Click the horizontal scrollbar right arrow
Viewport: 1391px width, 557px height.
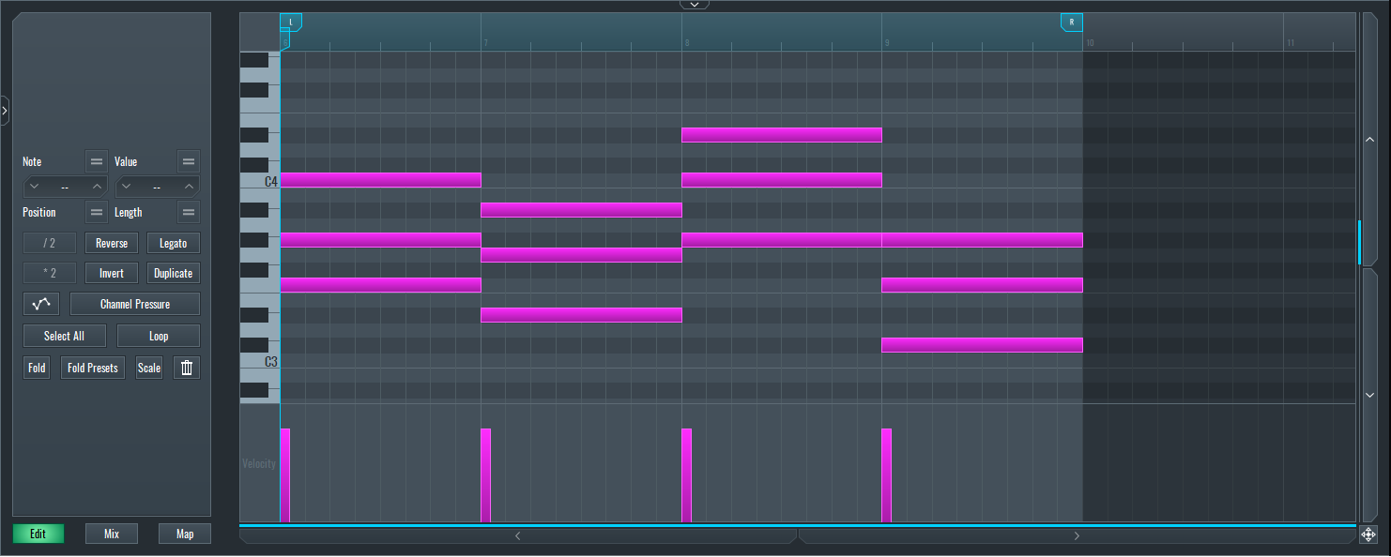[1077, 535]
